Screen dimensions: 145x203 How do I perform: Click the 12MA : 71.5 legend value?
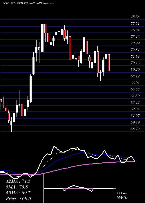pyautogui.click(x=18, y=181)
